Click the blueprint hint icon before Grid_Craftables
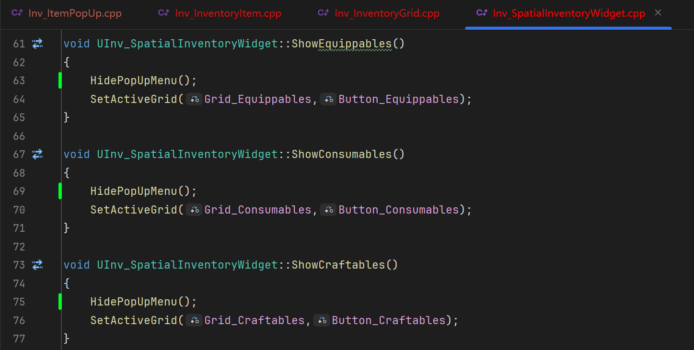The image size is (694, 350). pyautogui.click(x=194, y=320)
